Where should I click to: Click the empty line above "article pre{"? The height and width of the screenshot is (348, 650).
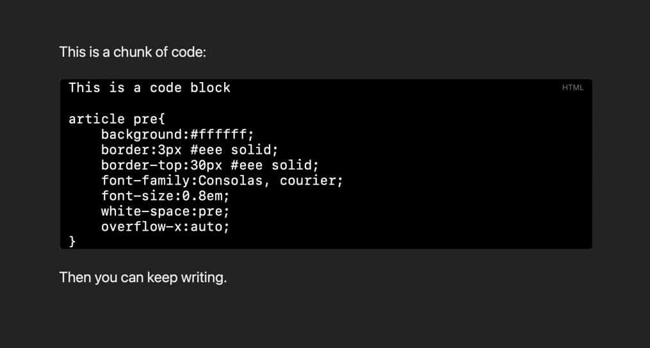tap(192, 104)
